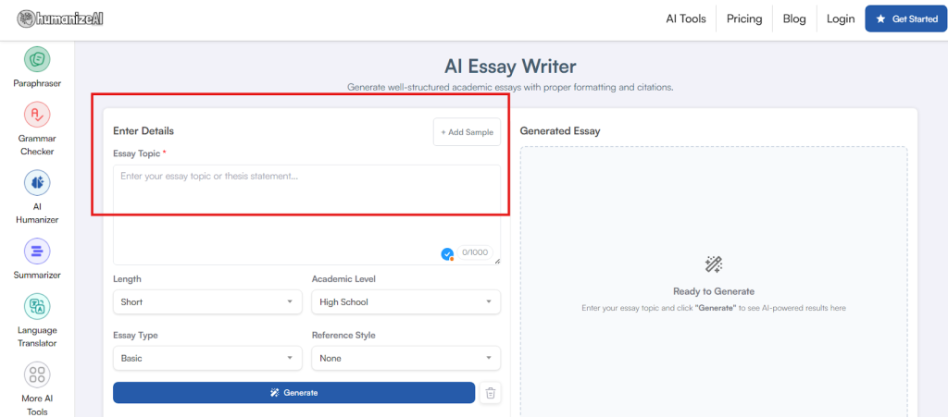
Task: Open the Blog link in navigation
Action: click(x=794, y=18)
